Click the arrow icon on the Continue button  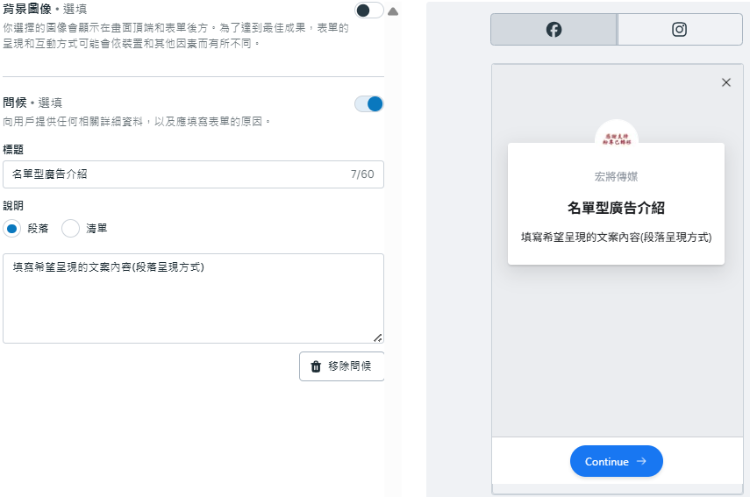641,461
